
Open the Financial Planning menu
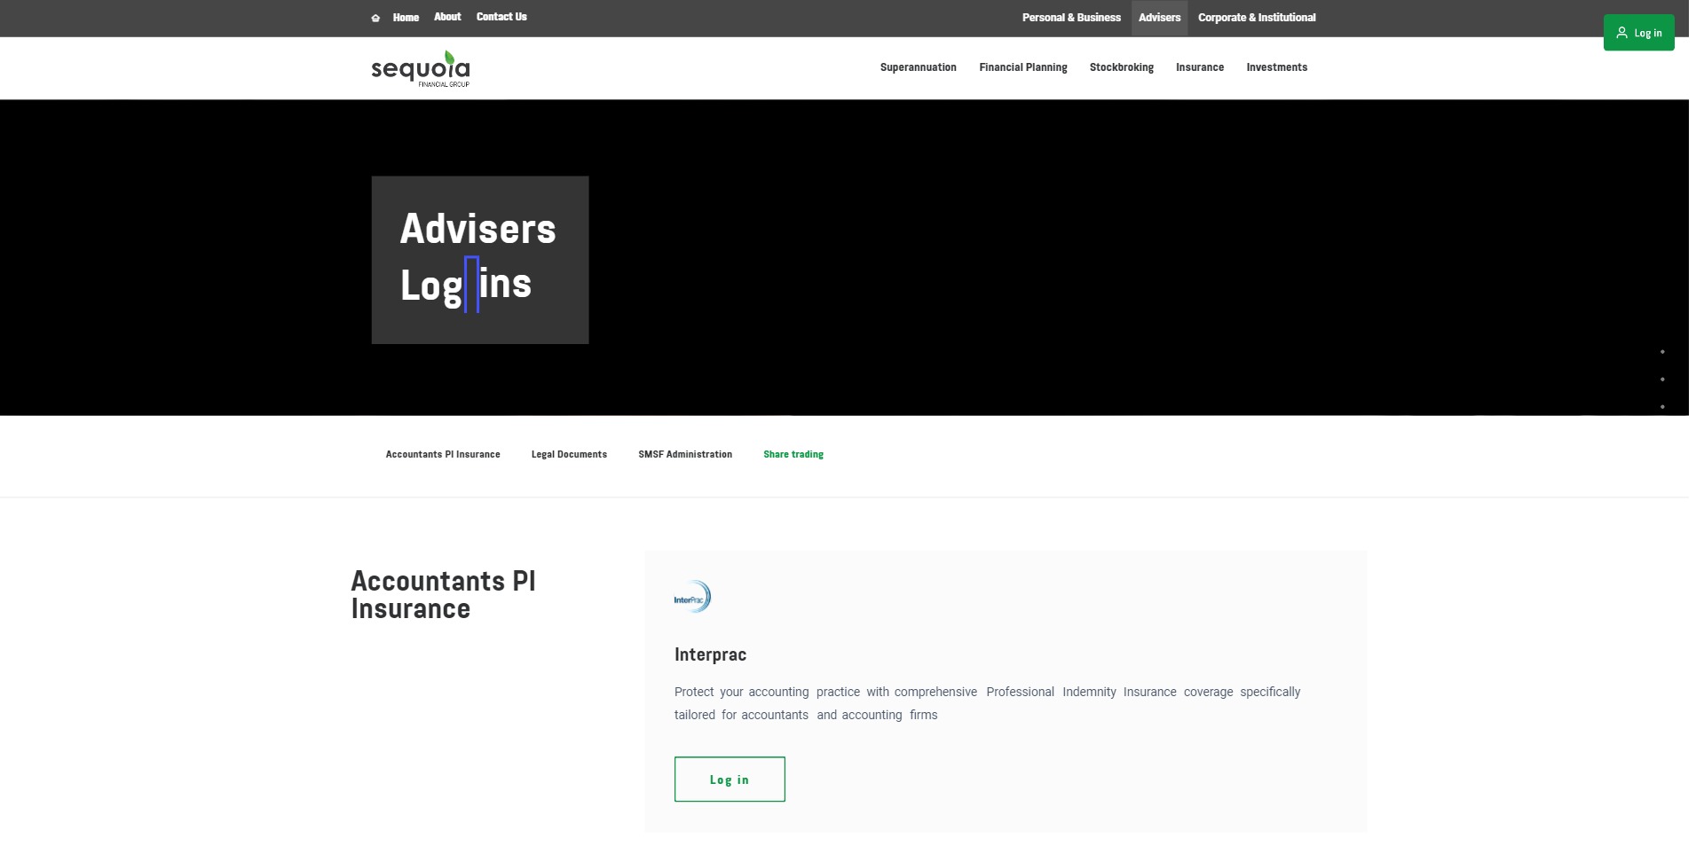[1022, 67]
